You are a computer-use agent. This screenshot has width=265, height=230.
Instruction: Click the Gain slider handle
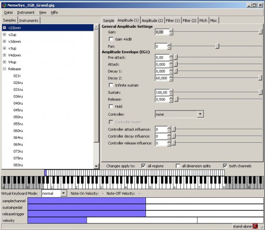[x=261, y=32]
